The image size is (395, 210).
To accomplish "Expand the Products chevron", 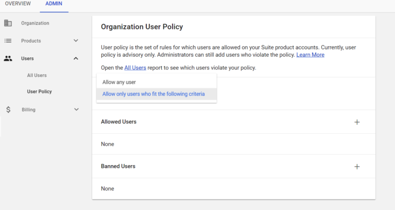I will tap(76, 41).
